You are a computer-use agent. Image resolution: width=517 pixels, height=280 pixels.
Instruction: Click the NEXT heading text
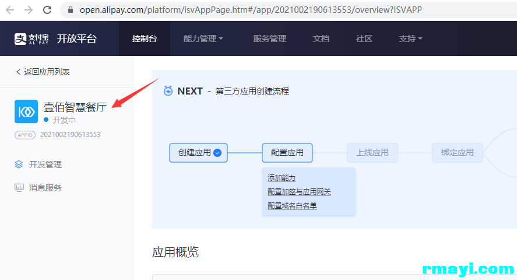[x=190, y=91]
